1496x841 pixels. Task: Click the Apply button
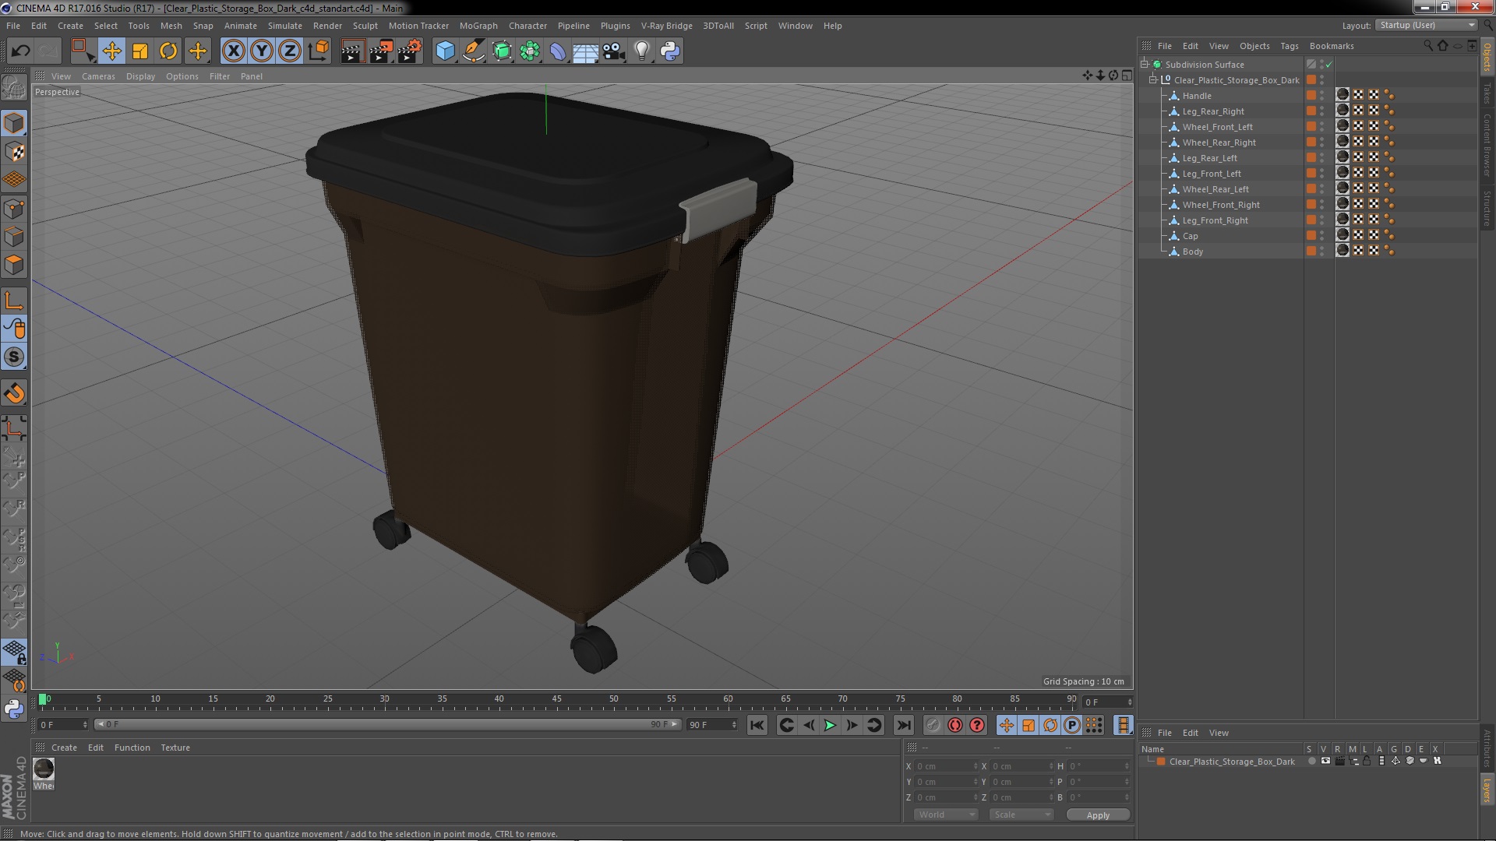[1097, 815]
